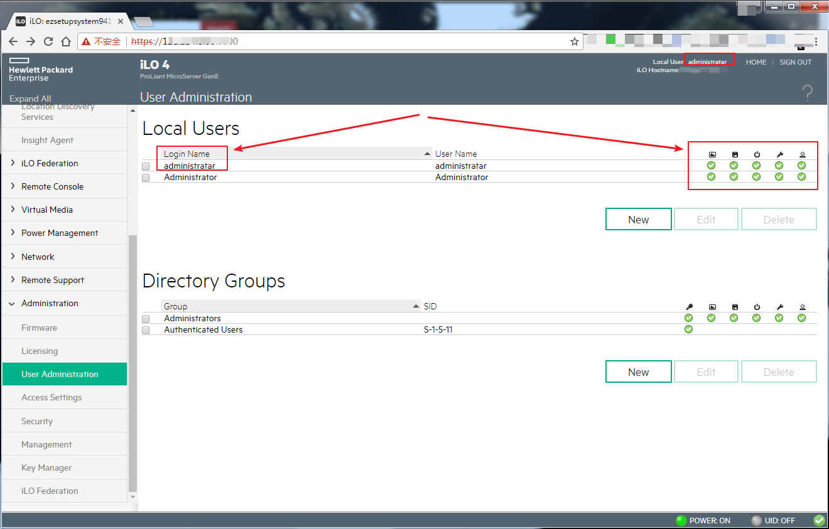The width and height of the screenshot is (829, 529).
Task: Bookmark the page with the star icon
Action: tap(574, 41)
